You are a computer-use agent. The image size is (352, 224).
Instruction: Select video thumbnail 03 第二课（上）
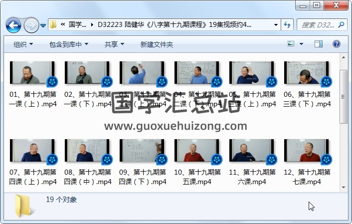click(x=142, y=73)
